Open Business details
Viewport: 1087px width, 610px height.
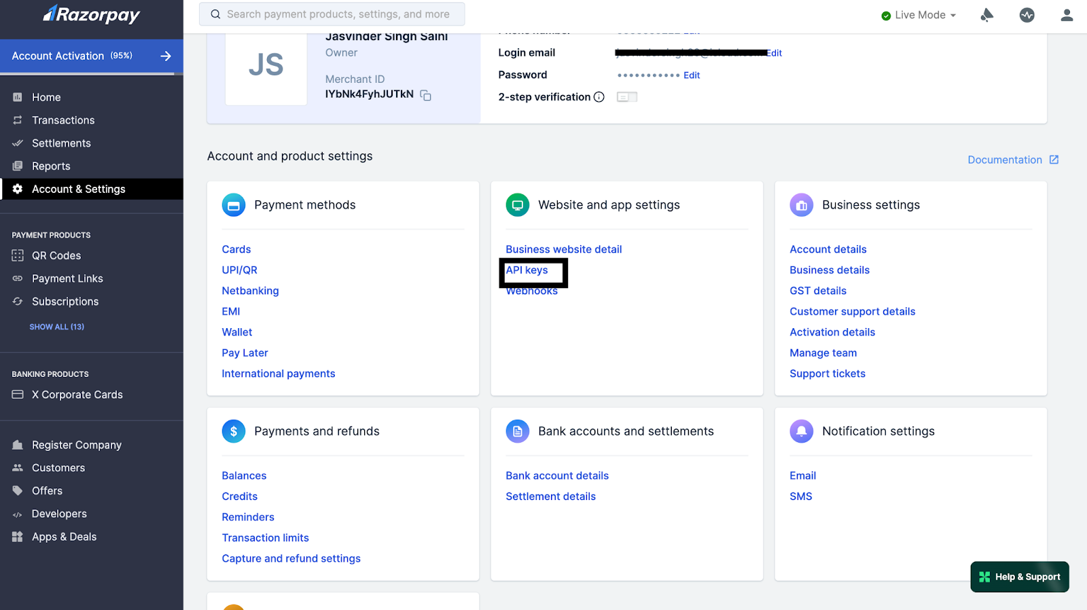(830, 270)
